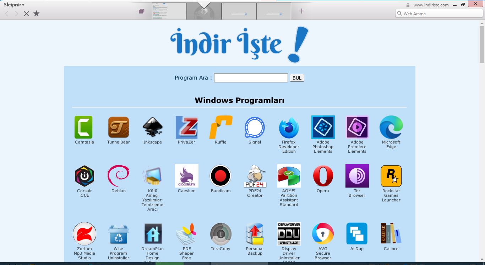Open the Camtasia program icon
485x265 pixels.
point(83,127)
